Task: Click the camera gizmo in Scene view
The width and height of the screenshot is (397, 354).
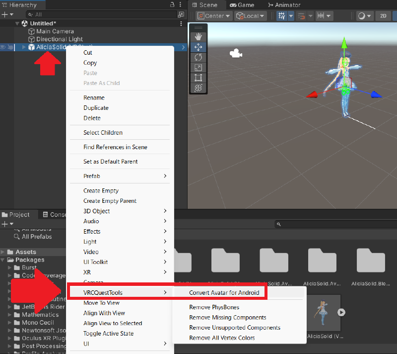Action: click(x=236, y=53)
